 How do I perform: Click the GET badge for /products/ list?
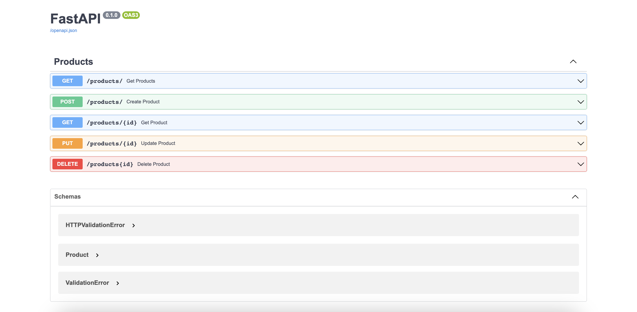[67, 81]
